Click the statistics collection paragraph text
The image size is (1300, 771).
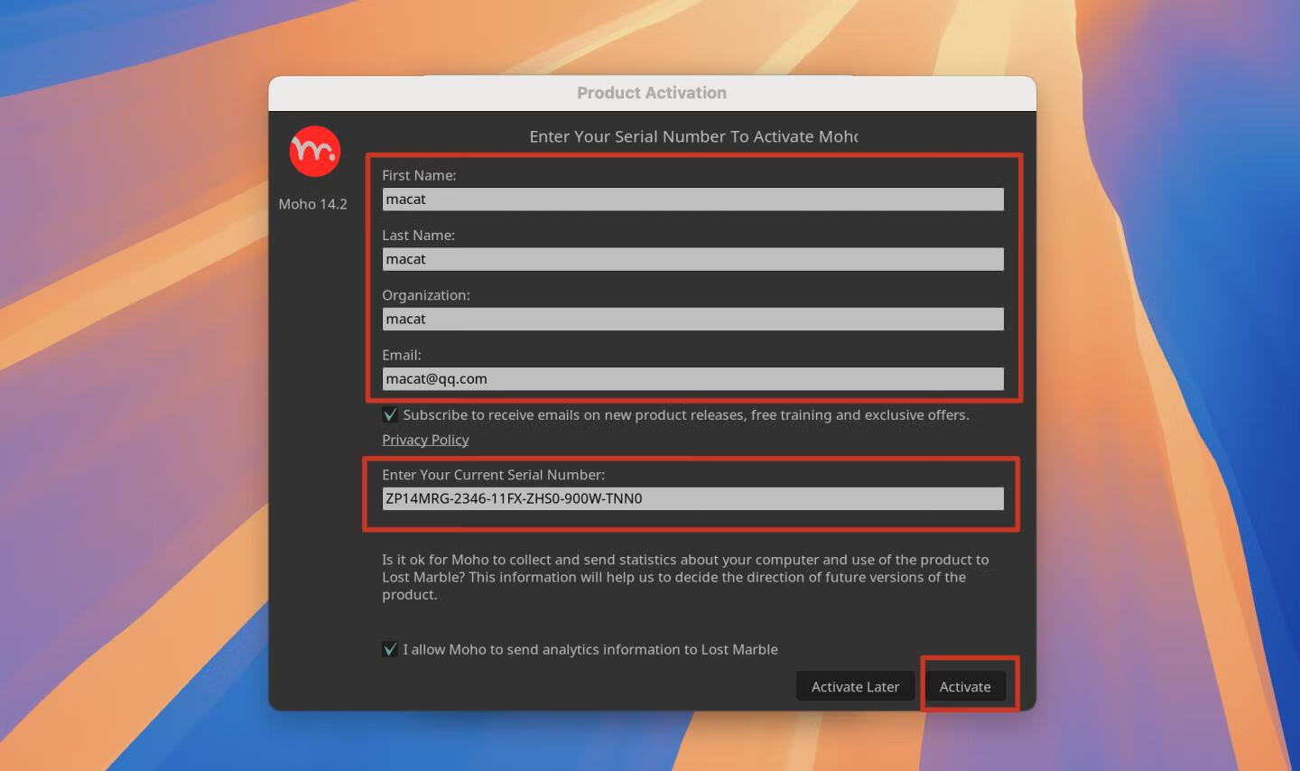click(685, 577)
